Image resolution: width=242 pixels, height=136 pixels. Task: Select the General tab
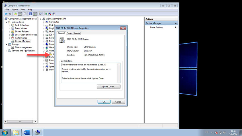pyautogui.click(x=61, y=33)
